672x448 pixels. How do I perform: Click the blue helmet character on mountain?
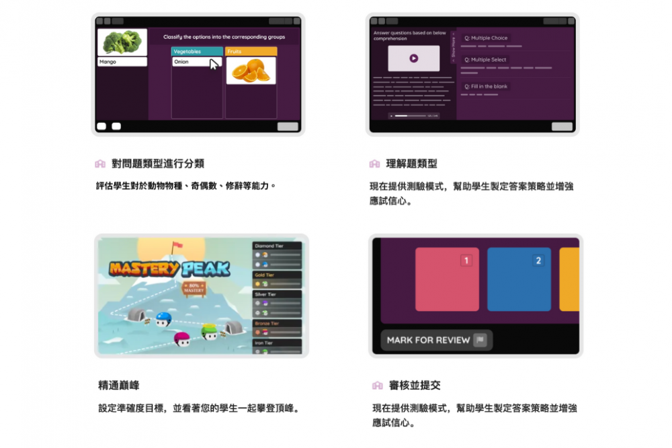tap(164, 318)
